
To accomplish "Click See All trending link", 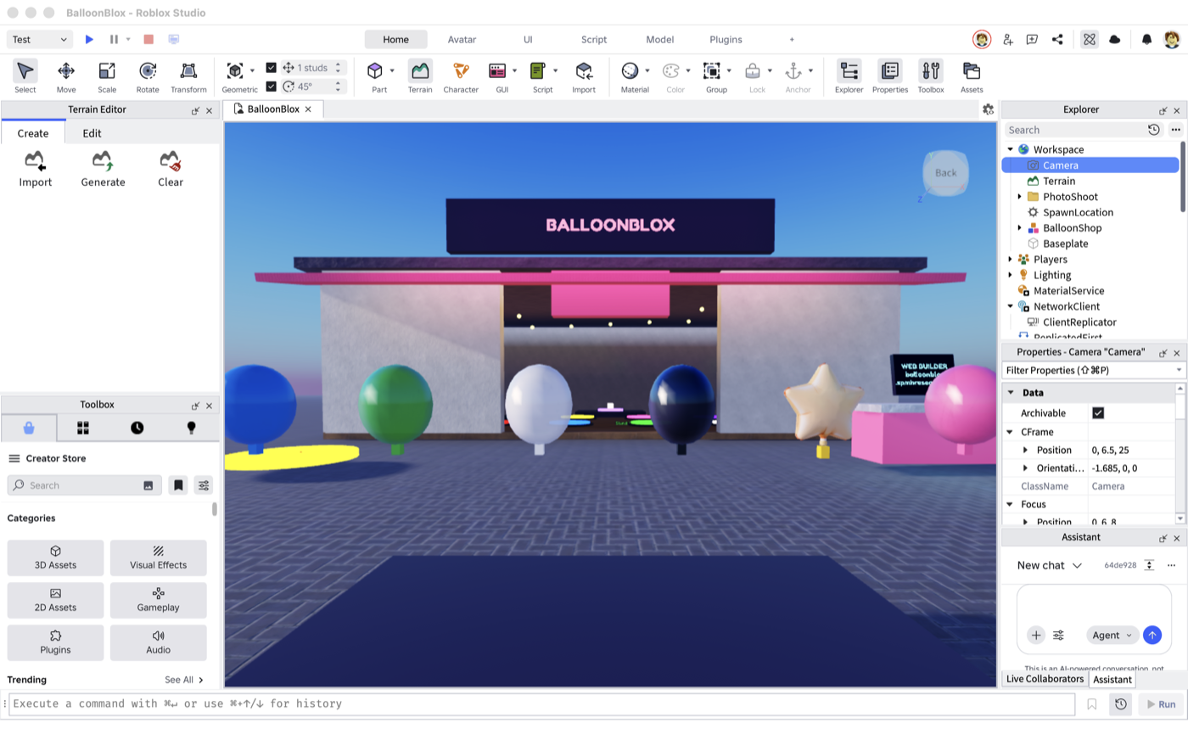I will click(x=184, y=680).
